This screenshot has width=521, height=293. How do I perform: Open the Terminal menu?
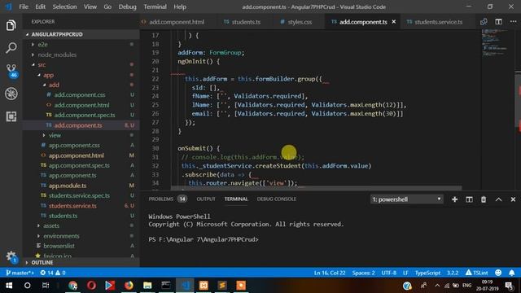click(x=155, y=7)
